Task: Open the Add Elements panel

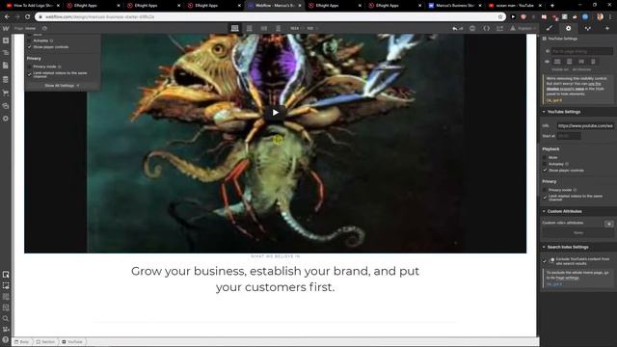Action: [x=6, y=40]
